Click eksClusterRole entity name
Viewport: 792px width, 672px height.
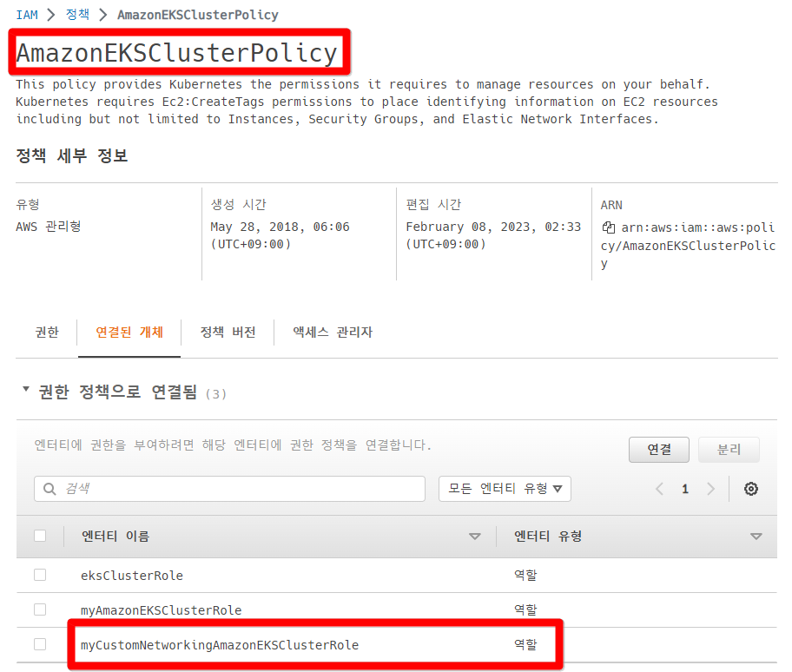pyautogui.click(x=132, y=576)
